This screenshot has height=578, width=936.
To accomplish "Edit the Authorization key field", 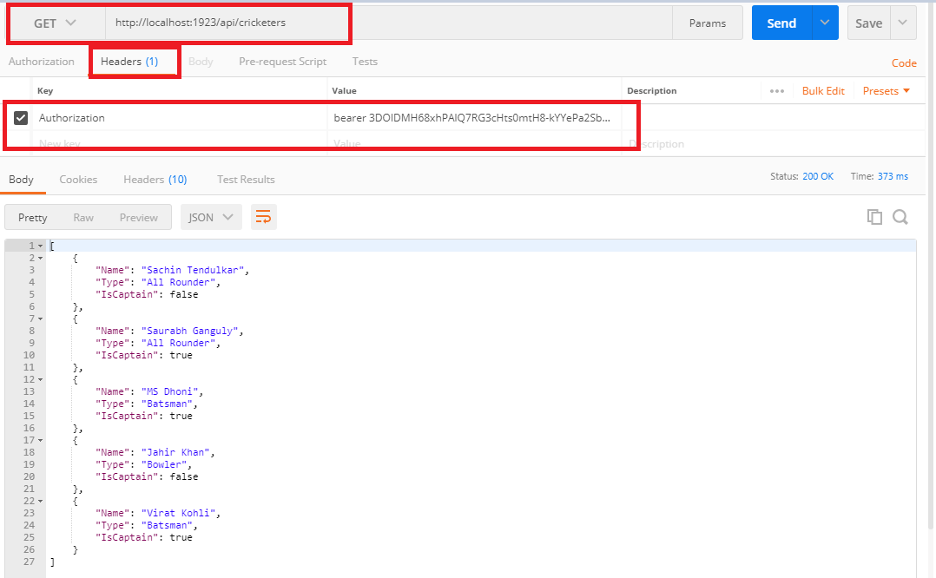I will click(x=179, y=117).
